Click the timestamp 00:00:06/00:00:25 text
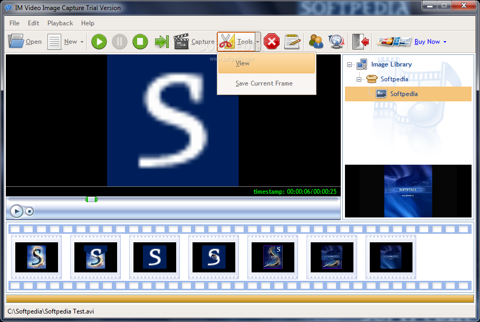The height and width of the screenshot is (322, 480). coord(295,192)
